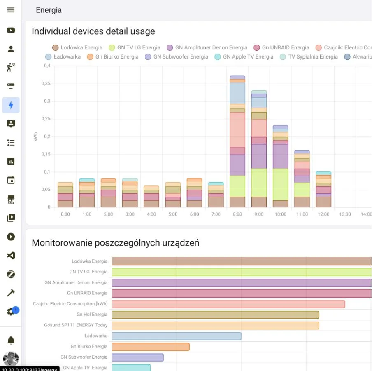
Task: Hide GN TV LG Energia series
Action: pos(134,47)
